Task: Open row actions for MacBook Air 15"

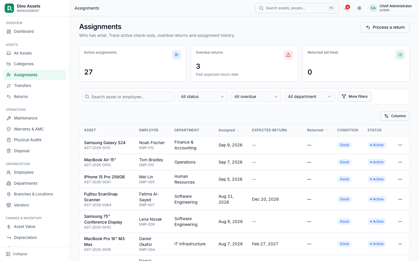Action: point(400,162)
